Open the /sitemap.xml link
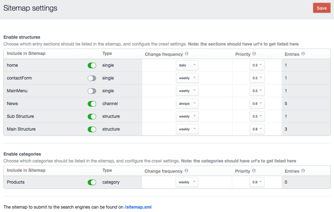This screenshot has height=212, width=334. point(138,207)
